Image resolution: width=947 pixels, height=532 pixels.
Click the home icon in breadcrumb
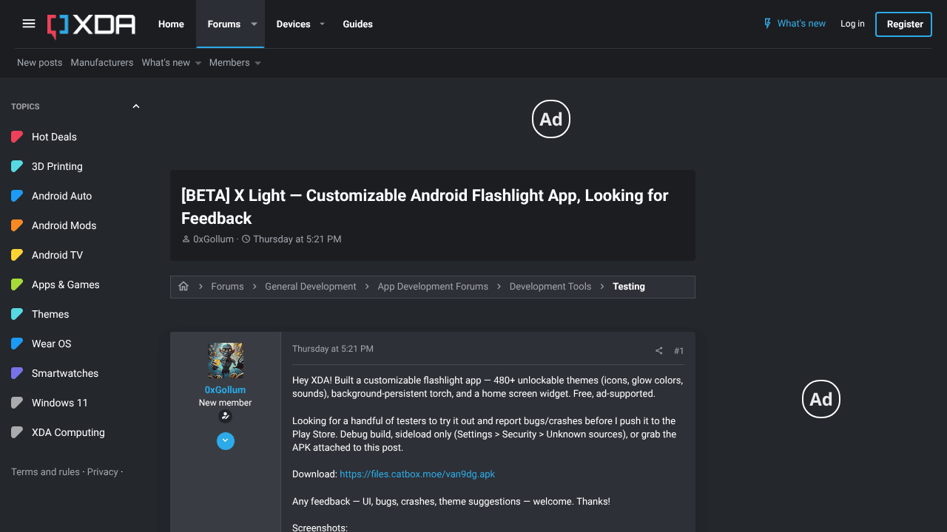click(183, 287)
